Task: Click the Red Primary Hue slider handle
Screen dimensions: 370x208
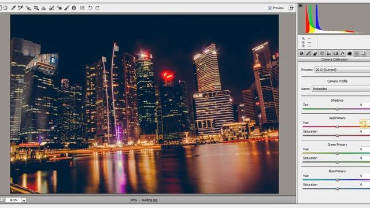Action: 338,127
